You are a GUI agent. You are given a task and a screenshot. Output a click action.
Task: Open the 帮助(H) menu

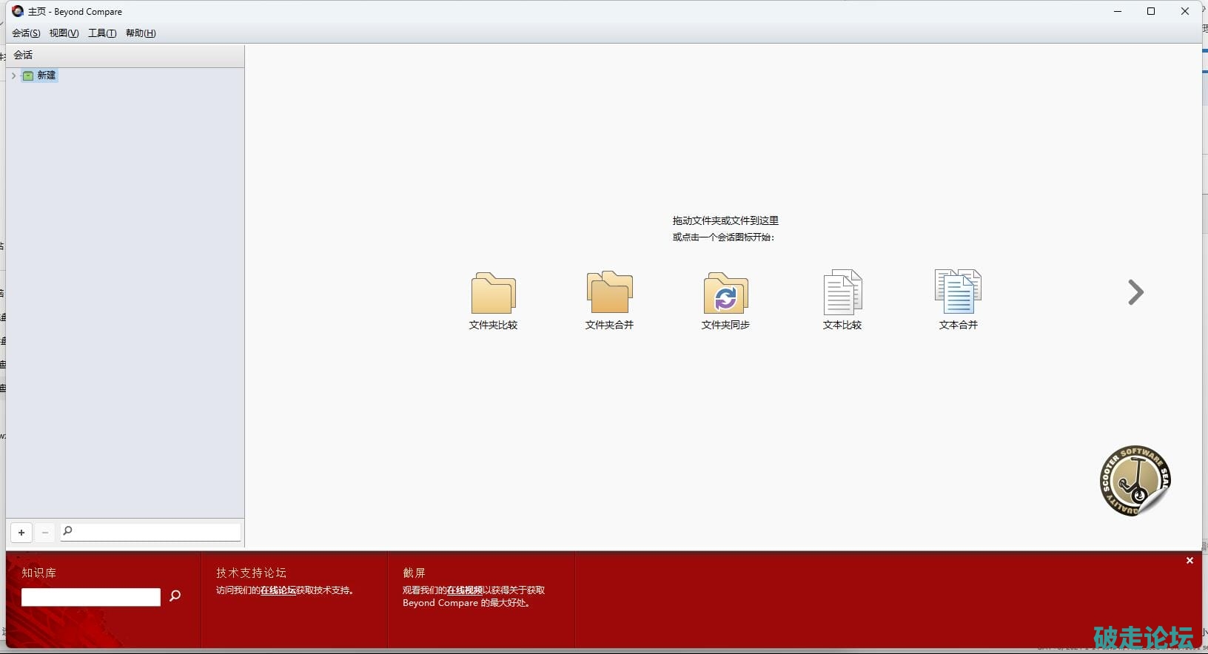pos(141,33)
